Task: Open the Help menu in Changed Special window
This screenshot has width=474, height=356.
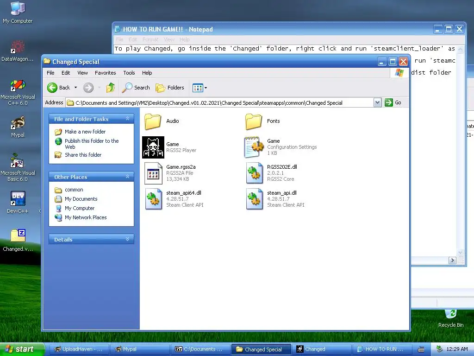Action: coord(147,73)
